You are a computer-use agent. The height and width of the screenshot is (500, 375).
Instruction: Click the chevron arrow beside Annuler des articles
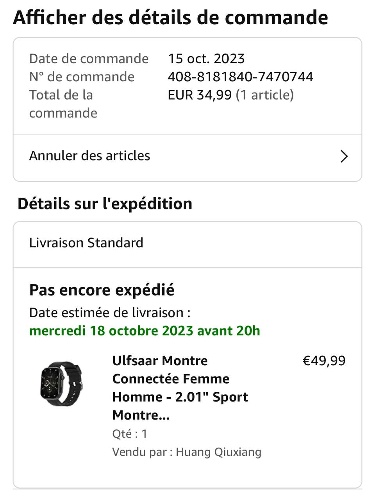[x=344, y=156]
